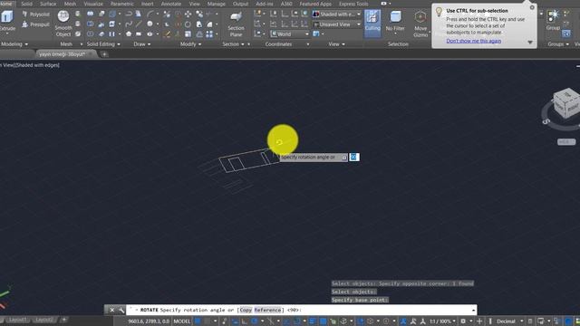
Task: Open workspace switching gear in status bar
Action: 463,321
